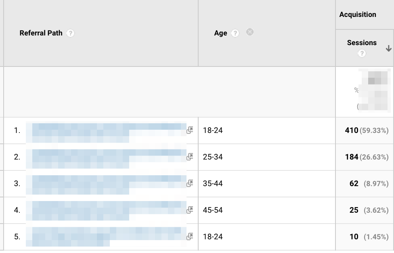Remove the Age secondary dimension
394x253 pixels.
tap(250, 32)
